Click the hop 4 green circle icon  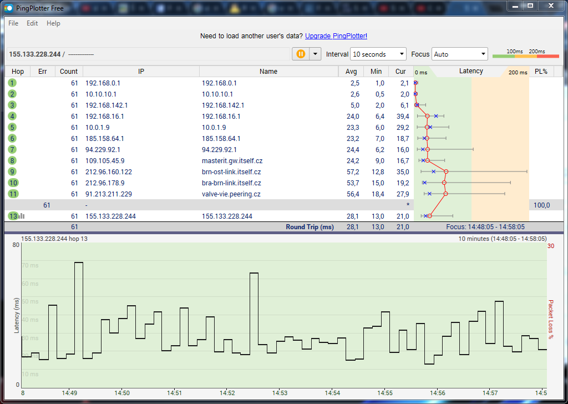[x=12, y=116]
